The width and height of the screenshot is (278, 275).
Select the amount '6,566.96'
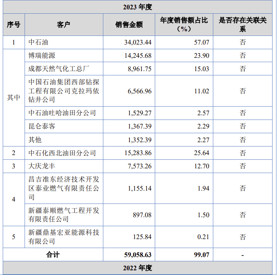(140, 91)
